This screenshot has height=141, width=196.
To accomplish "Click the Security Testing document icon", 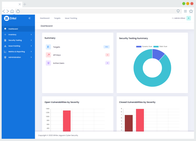I will click(5, 40).
